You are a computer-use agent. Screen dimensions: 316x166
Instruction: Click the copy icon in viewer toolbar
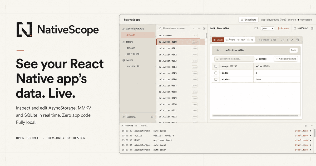pyautogui.click(x=297, y=40)
